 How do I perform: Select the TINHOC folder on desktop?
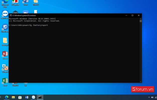pos(36,2)
